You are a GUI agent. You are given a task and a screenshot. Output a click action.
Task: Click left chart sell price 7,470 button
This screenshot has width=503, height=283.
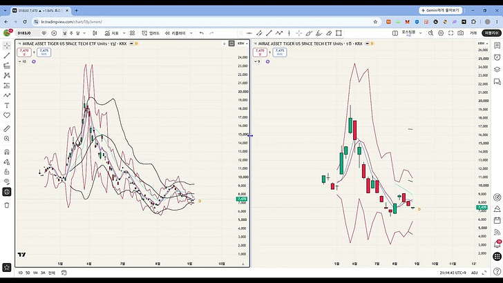click(x=24, y=52)
